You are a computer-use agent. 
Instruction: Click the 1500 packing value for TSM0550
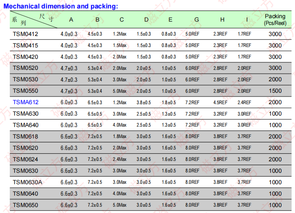click(x=275, y=91)
